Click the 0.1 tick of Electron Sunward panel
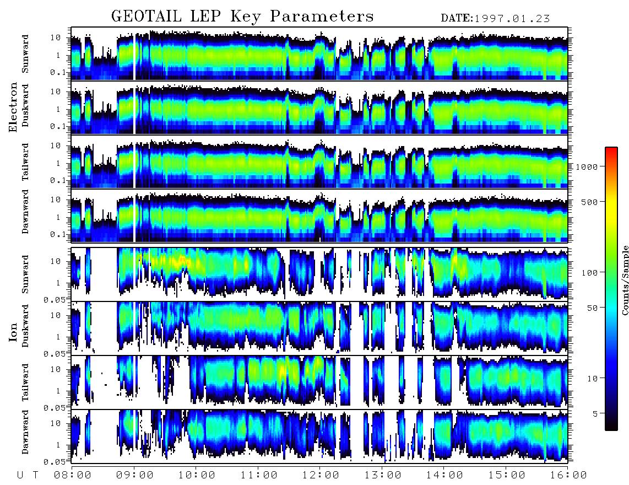 (x=58, y=72)
